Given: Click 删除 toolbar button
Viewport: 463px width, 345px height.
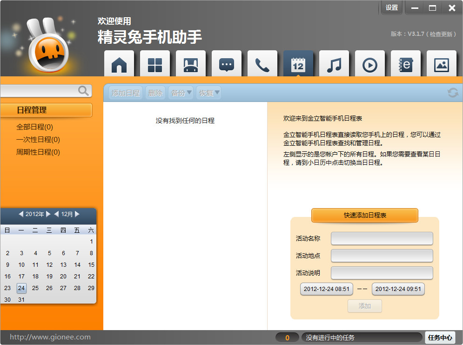Looking at the screenshot, I should (x=155, y=93).
